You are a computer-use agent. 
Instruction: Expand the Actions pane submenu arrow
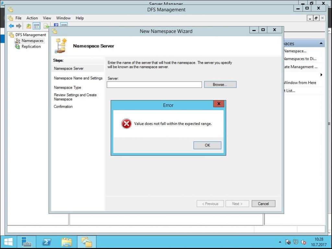(x=321, y=74)
